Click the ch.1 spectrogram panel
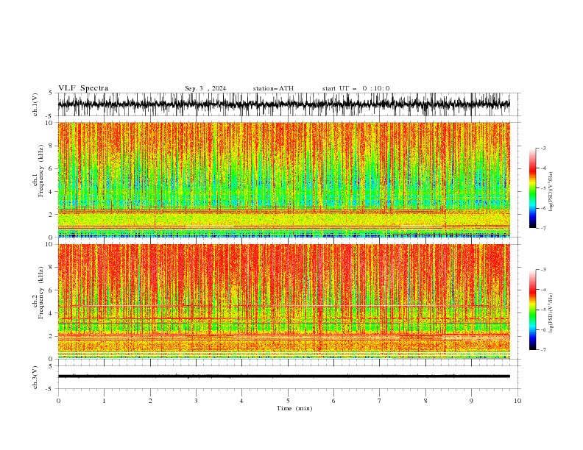The height and width of the screenshot is (450, 583). (284, 179)
